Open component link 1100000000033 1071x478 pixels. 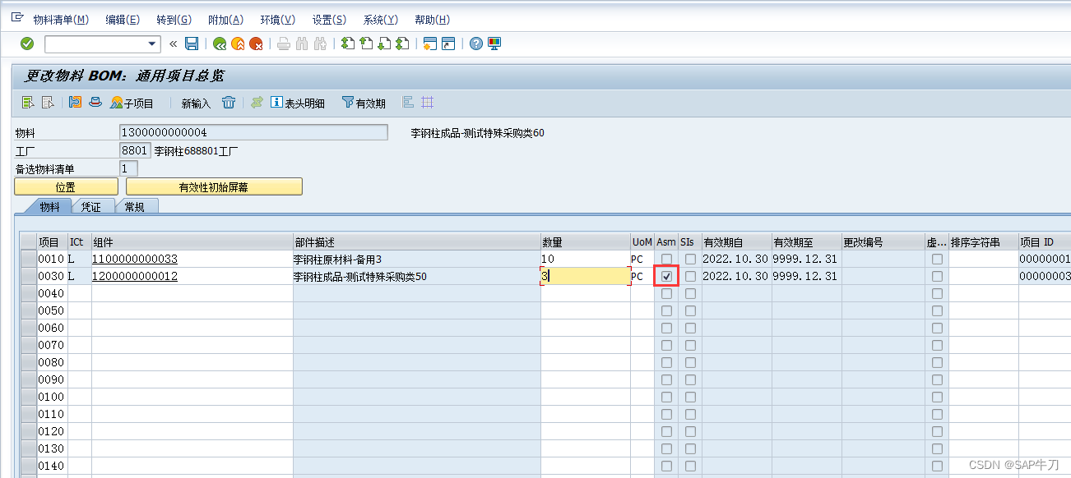tap(135, 260)
